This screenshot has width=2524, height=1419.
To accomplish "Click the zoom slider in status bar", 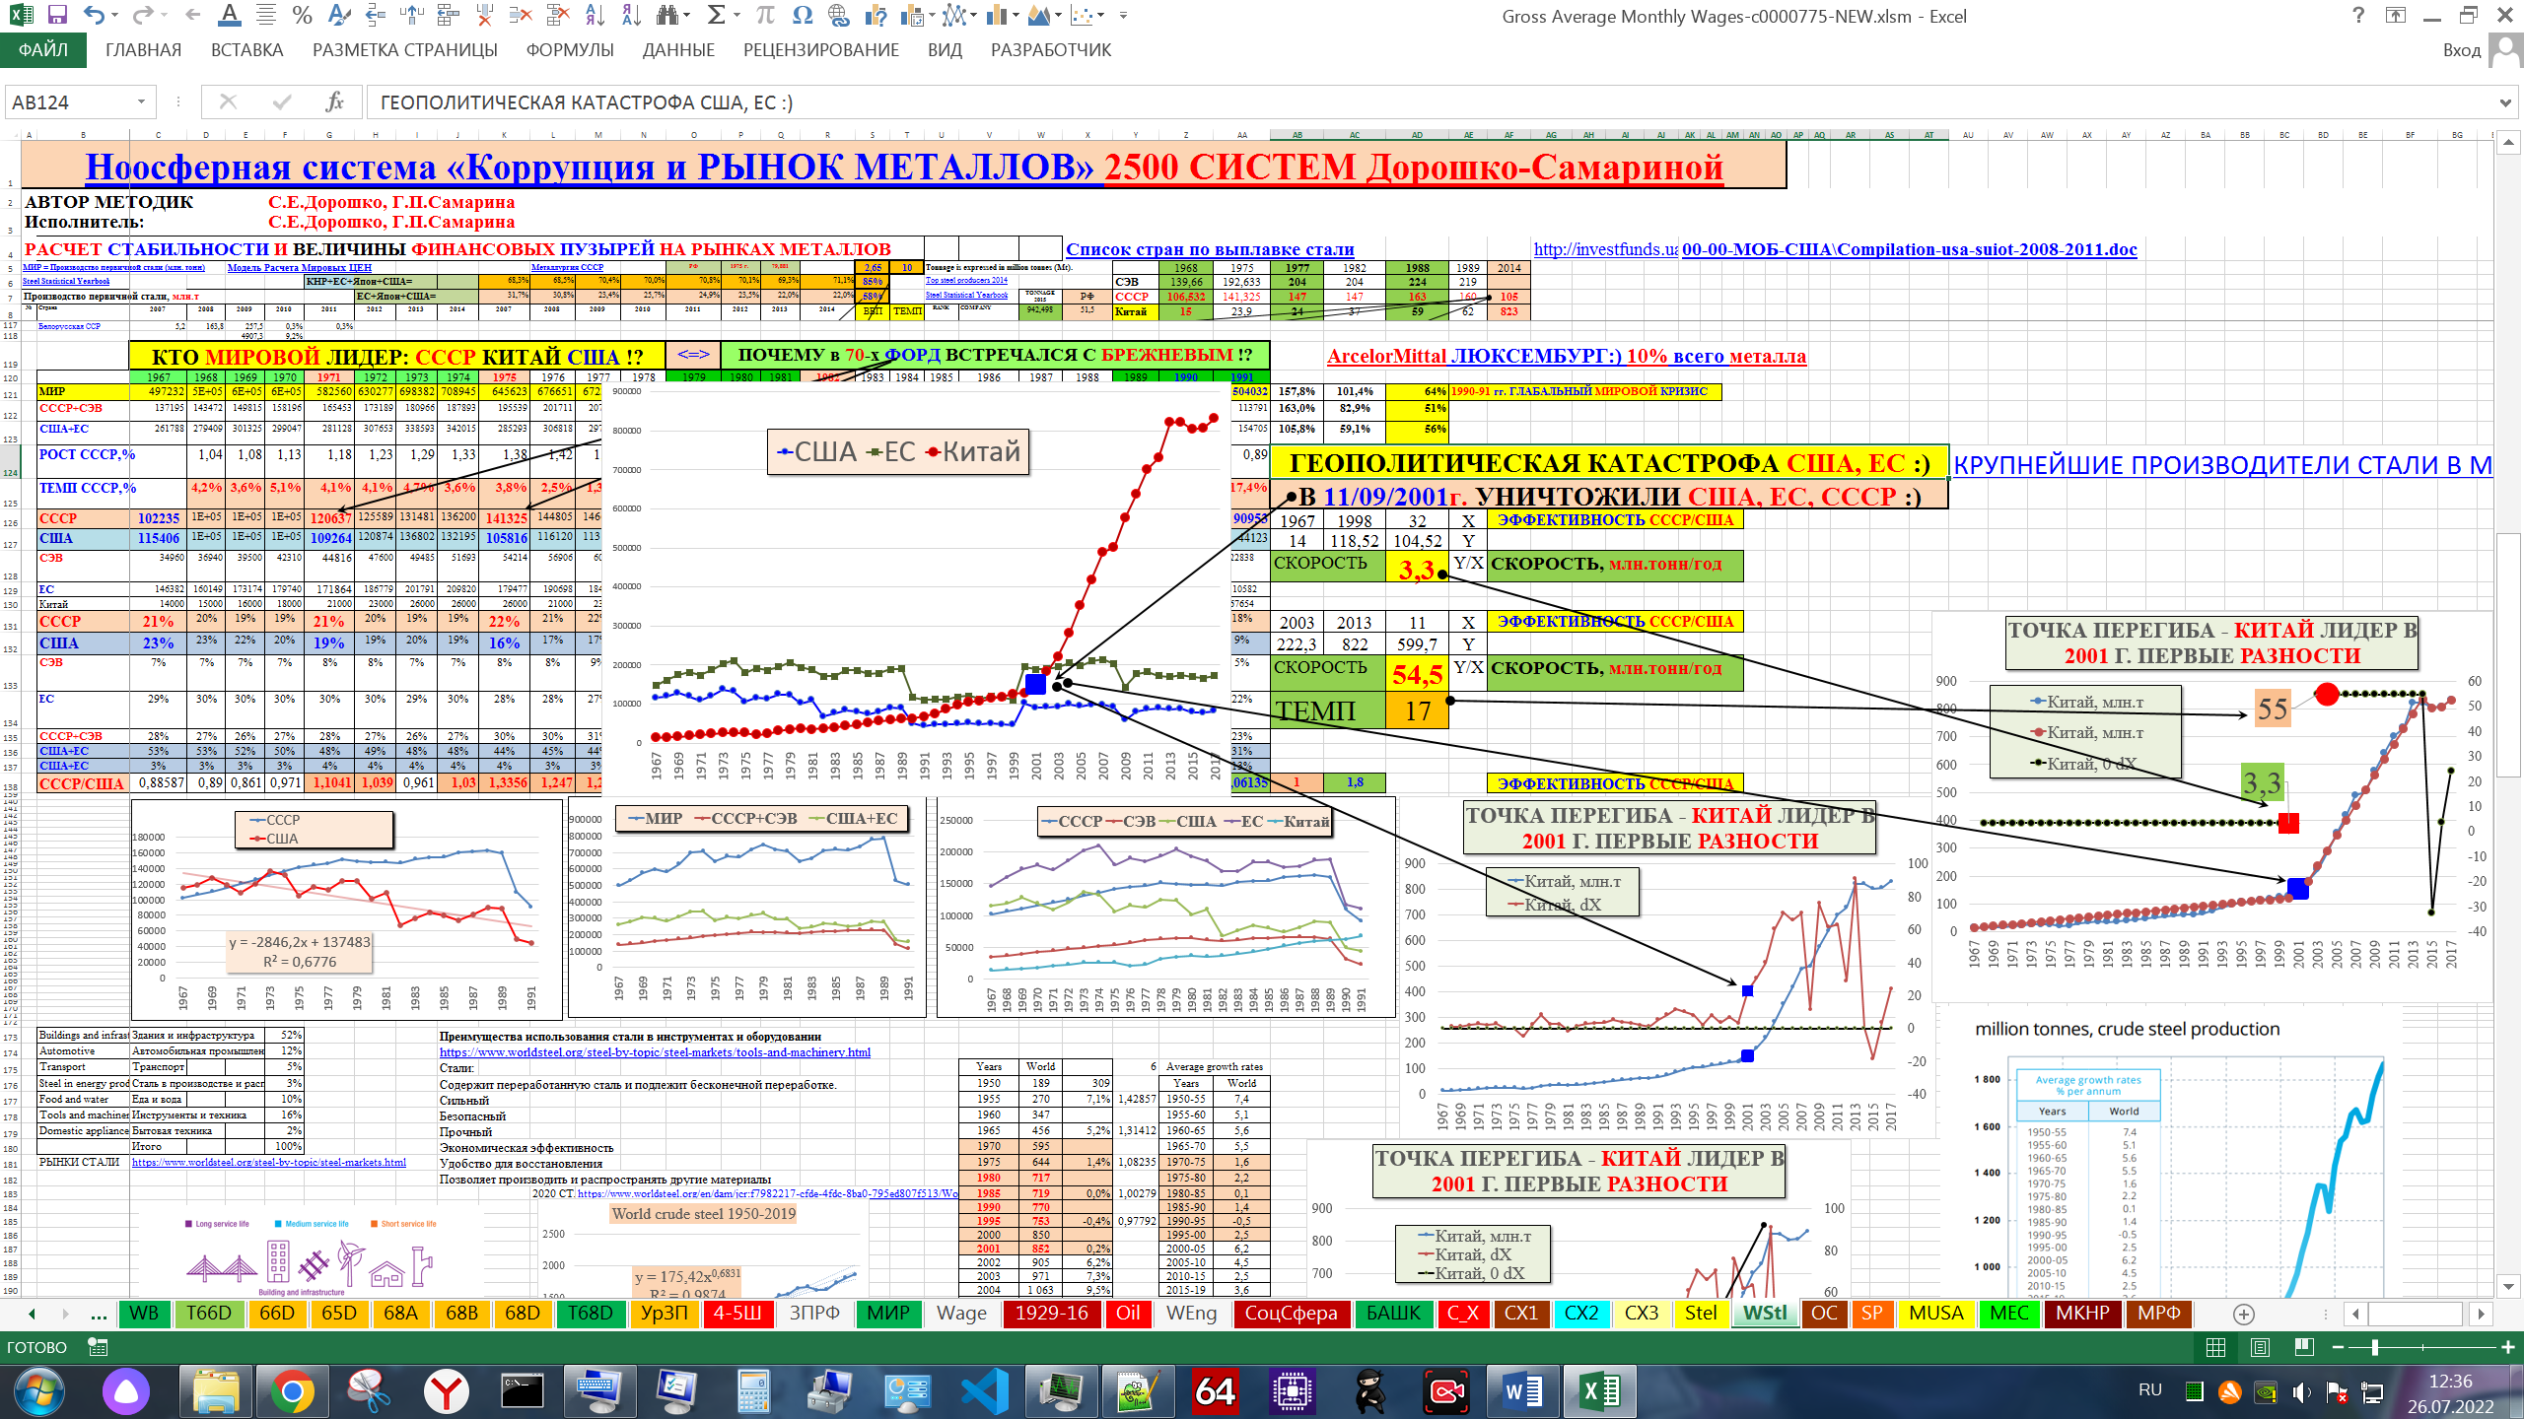I will 2374,1347.
